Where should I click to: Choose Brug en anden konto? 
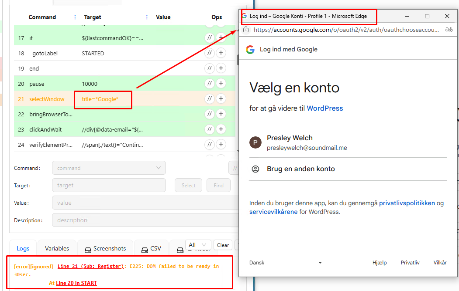(348, 169)
